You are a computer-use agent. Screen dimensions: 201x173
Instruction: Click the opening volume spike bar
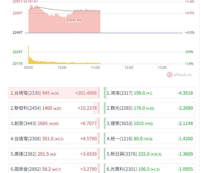(x=28, y=55)
